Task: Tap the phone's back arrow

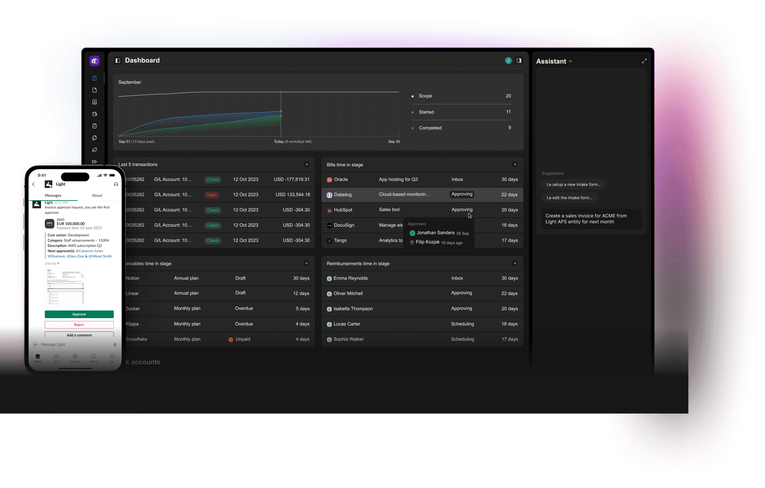Action: [34, 184]
